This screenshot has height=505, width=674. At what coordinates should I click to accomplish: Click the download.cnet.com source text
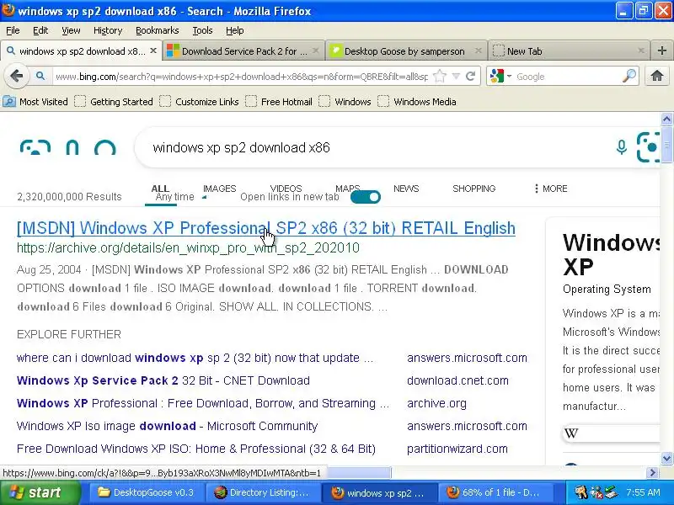click(457, 380)
